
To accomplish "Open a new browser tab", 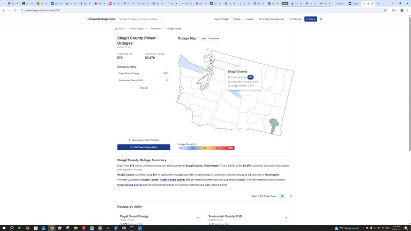I will coord(378,3).
